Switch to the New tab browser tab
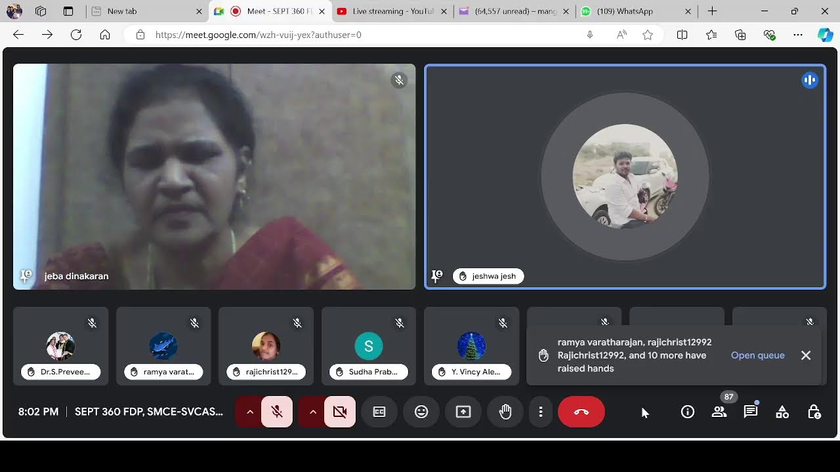The height and width of the screenshot is (472, 840). click(146, 11)
